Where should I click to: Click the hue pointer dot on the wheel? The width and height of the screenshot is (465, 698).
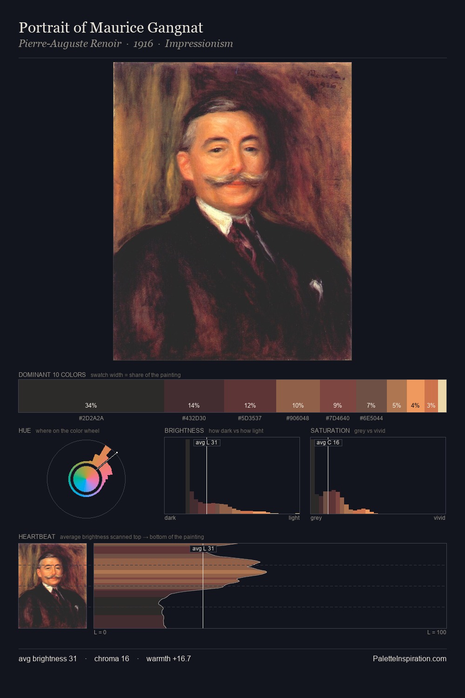point(117,452)
